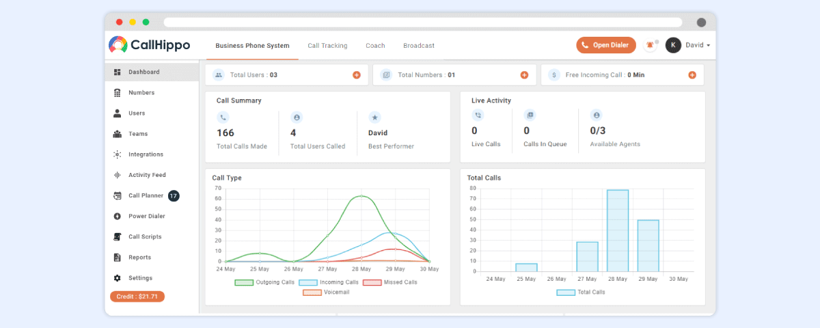Click the Total Calls Made phone icon
Screen dimensions: 820x328
point(223,117)
